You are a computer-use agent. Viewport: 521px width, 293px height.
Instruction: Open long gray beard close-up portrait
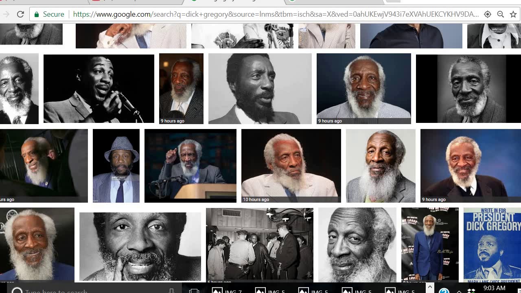(381, 166)
